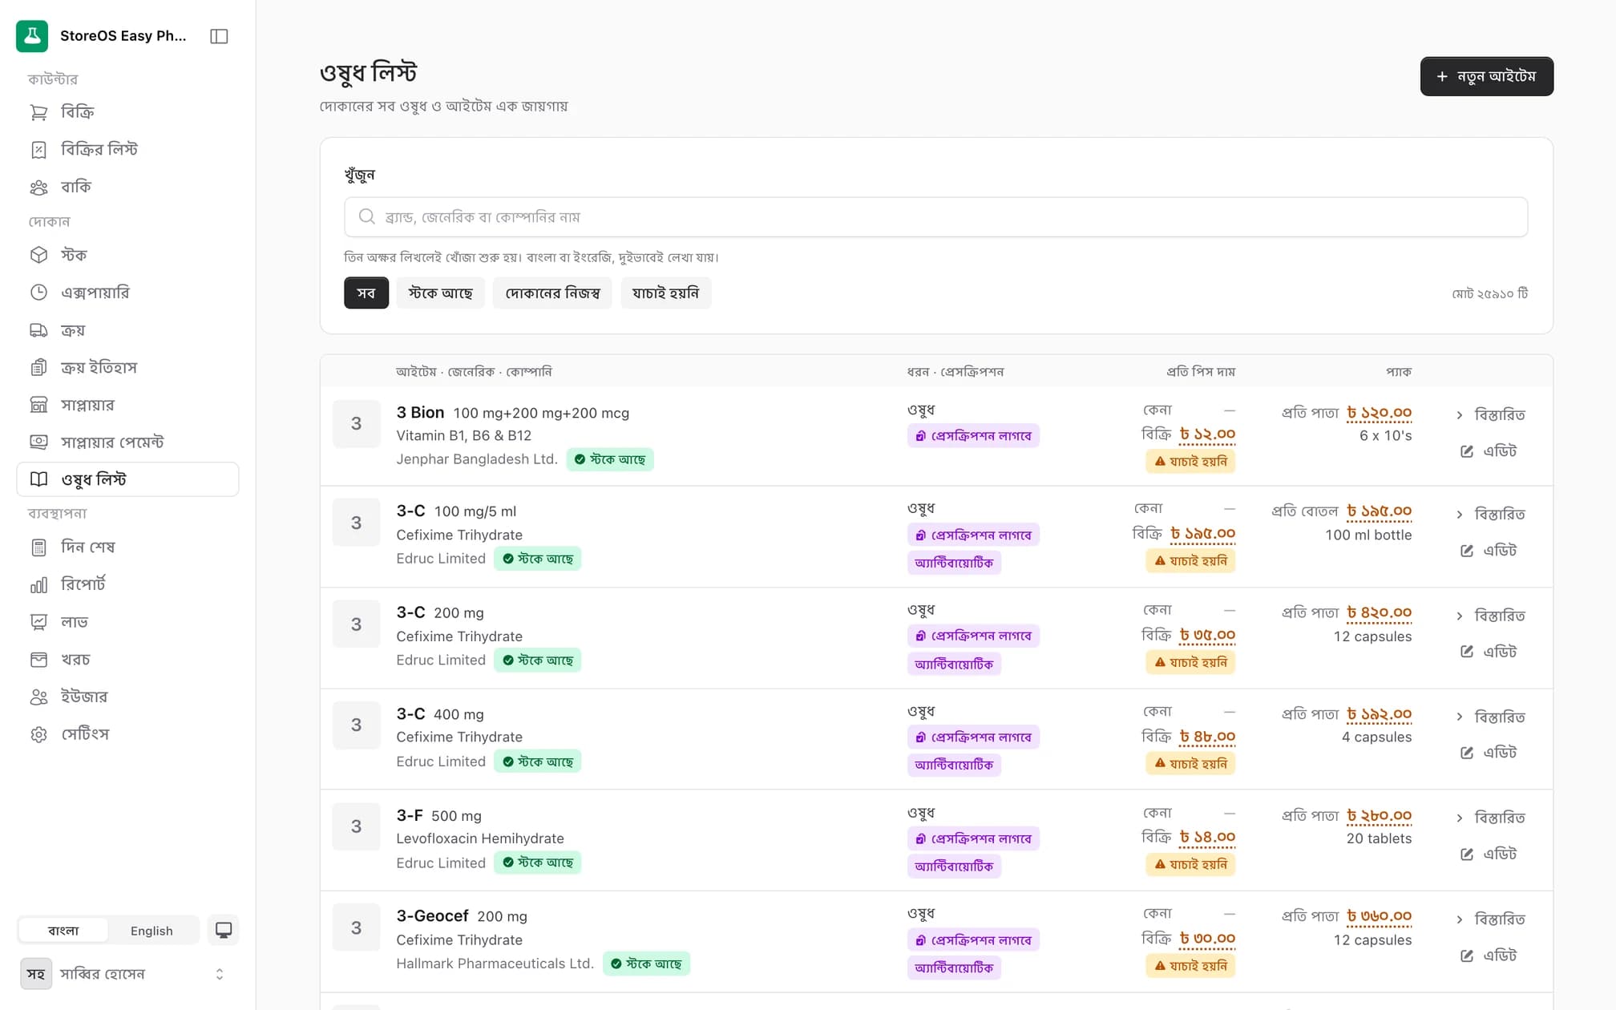
Task: Collapse the sidebar with the panel icon
Action: coord(219,36)
